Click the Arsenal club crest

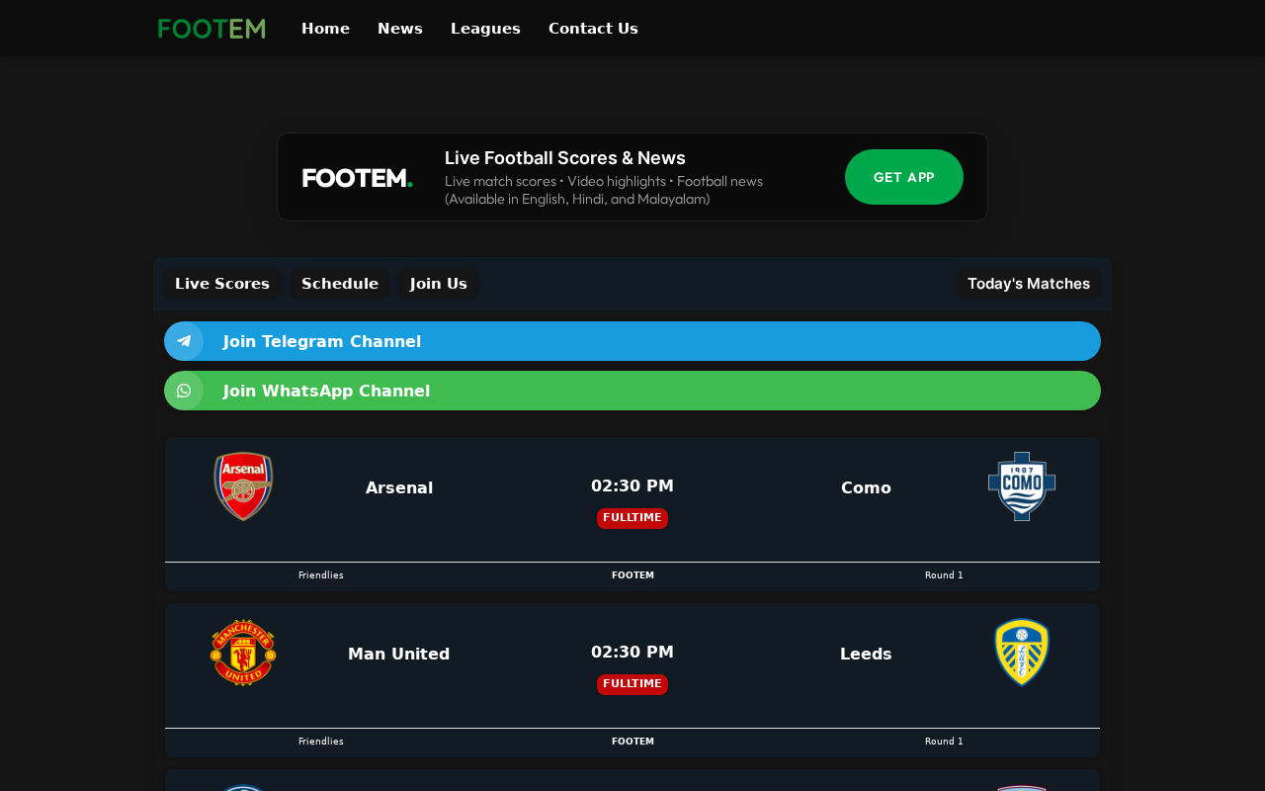pyautogui.click(x=243, y=486)
